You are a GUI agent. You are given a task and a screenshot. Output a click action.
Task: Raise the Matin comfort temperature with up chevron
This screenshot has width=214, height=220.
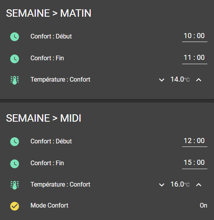198,80
